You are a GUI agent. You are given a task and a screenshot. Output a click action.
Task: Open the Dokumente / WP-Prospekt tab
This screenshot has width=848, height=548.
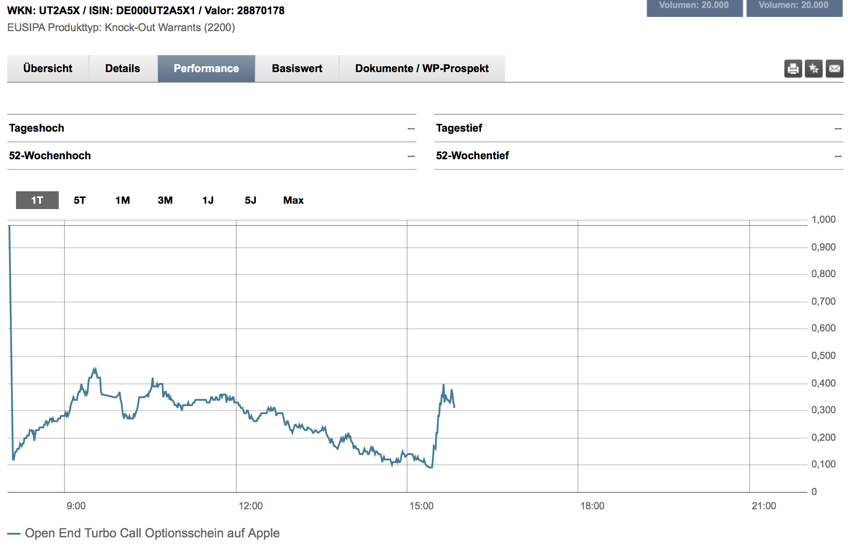(x=422, y=68)
